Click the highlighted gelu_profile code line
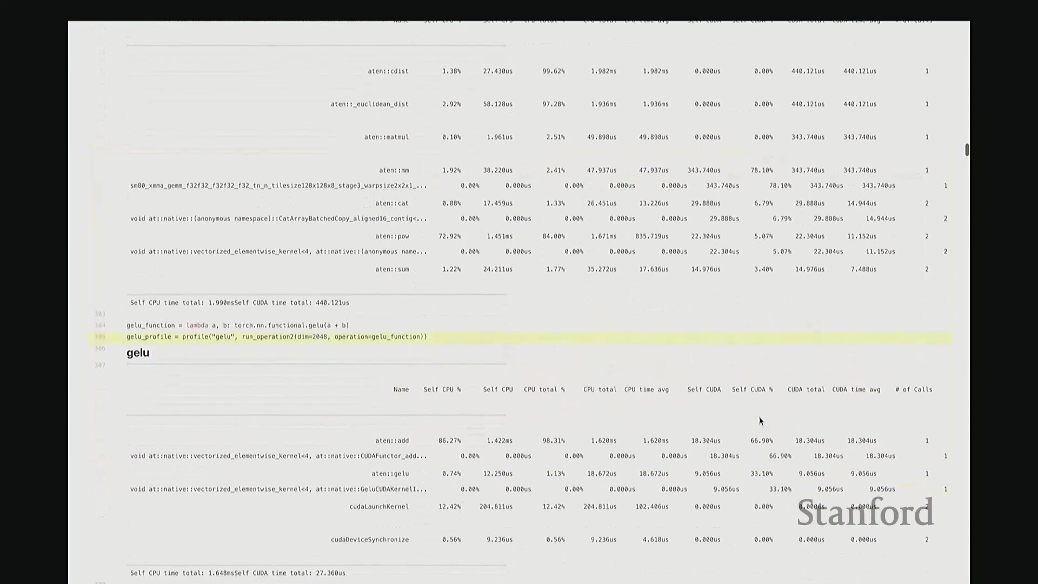The width and height of the screenshot is (1038, 584). click(x=277, y=337)
